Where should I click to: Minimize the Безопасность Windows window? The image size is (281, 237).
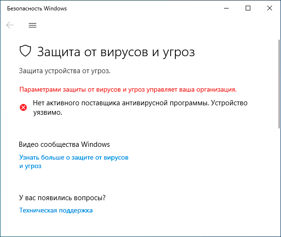[226, 8]
